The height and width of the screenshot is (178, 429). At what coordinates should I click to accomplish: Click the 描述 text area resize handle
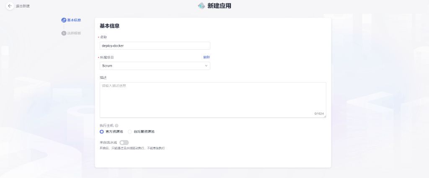[x=325, y=116]
